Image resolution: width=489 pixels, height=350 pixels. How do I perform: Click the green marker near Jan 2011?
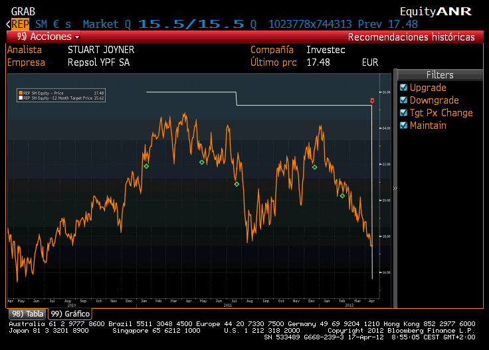click(x=146, y=167)
